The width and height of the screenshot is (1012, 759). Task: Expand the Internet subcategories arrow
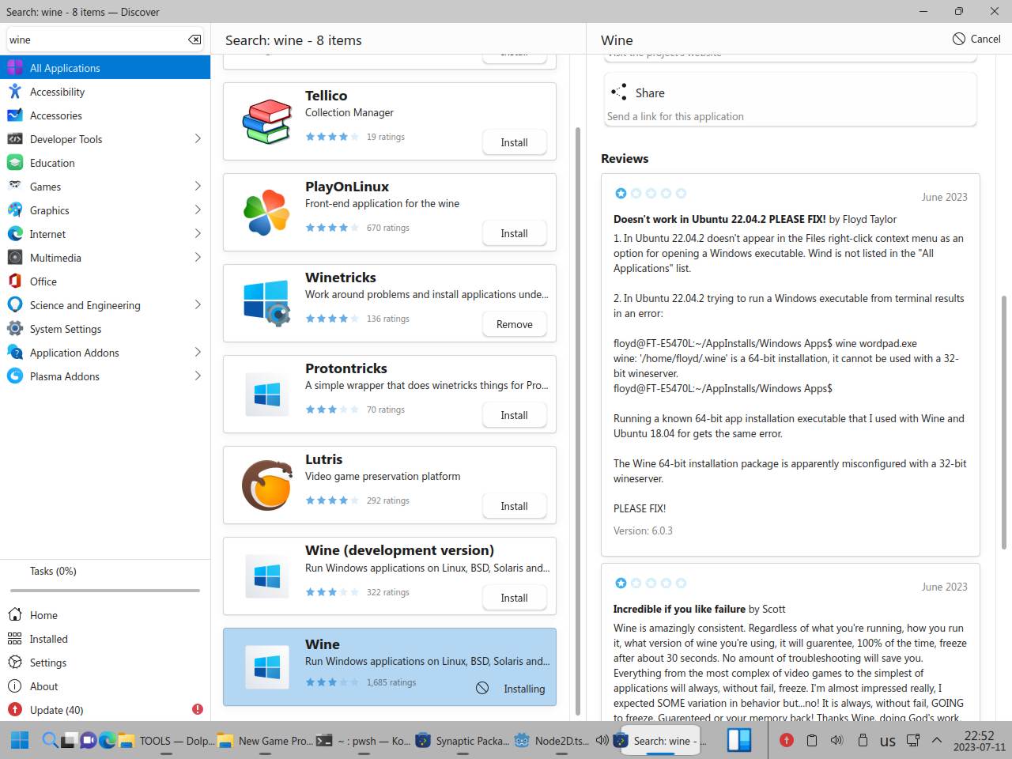click(x=198, y=234)
